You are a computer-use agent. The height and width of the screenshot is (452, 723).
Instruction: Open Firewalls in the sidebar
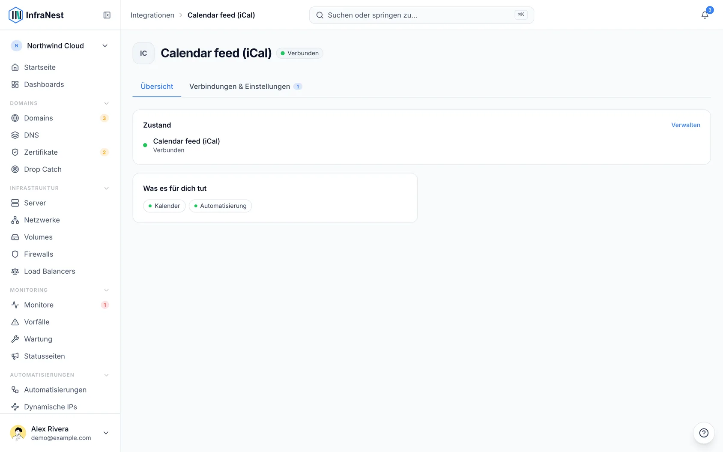coord(60,254)
